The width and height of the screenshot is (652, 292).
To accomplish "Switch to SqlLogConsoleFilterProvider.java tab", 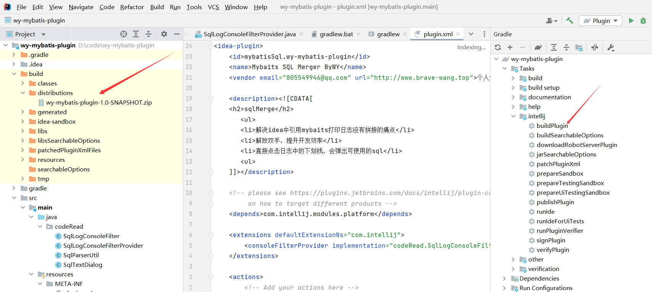I will [x=250, y=34].
